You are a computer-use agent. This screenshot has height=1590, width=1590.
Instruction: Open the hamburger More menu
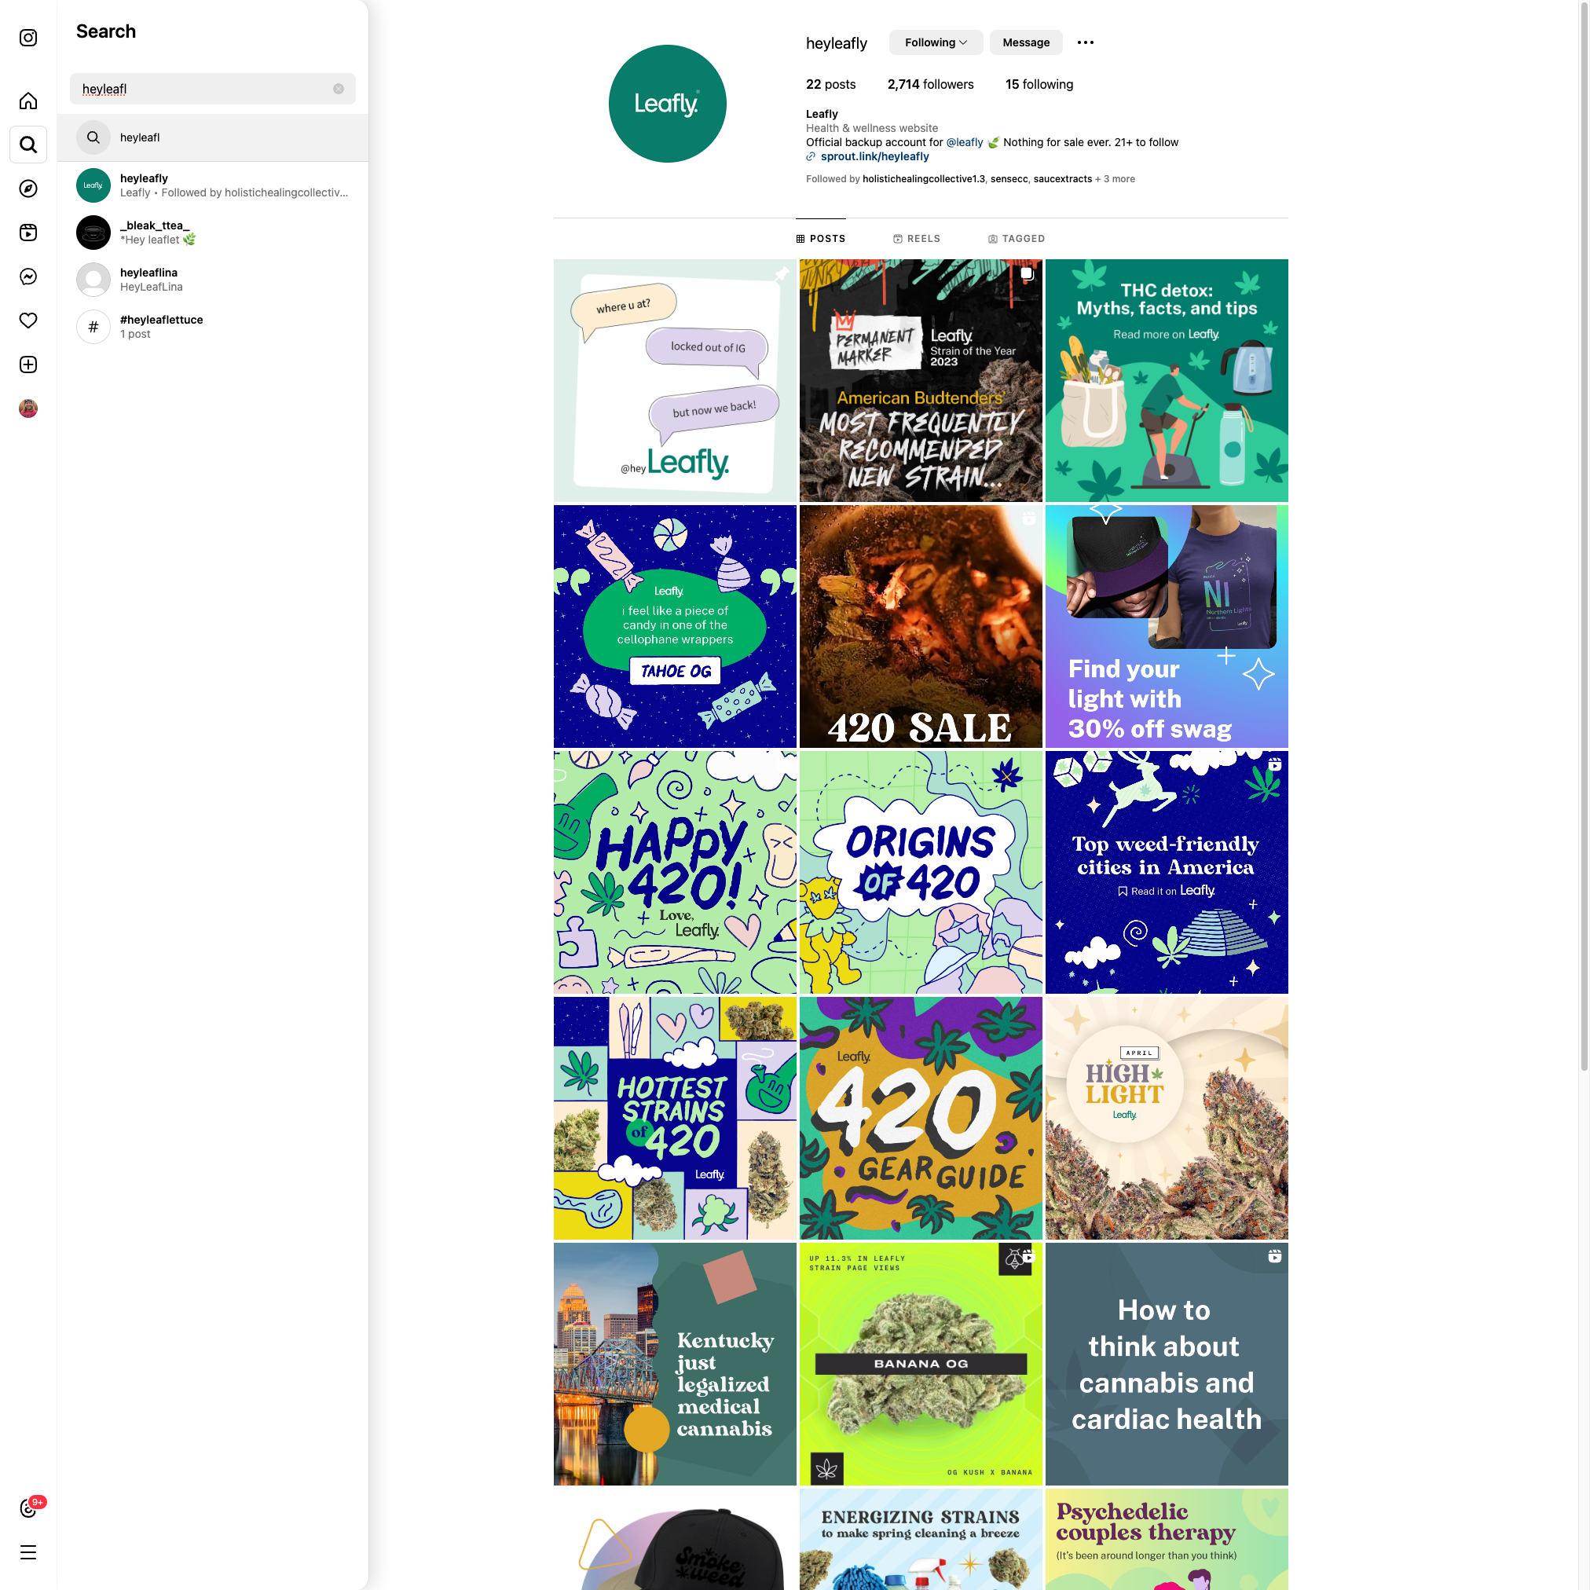click(x=28, y=1553)
